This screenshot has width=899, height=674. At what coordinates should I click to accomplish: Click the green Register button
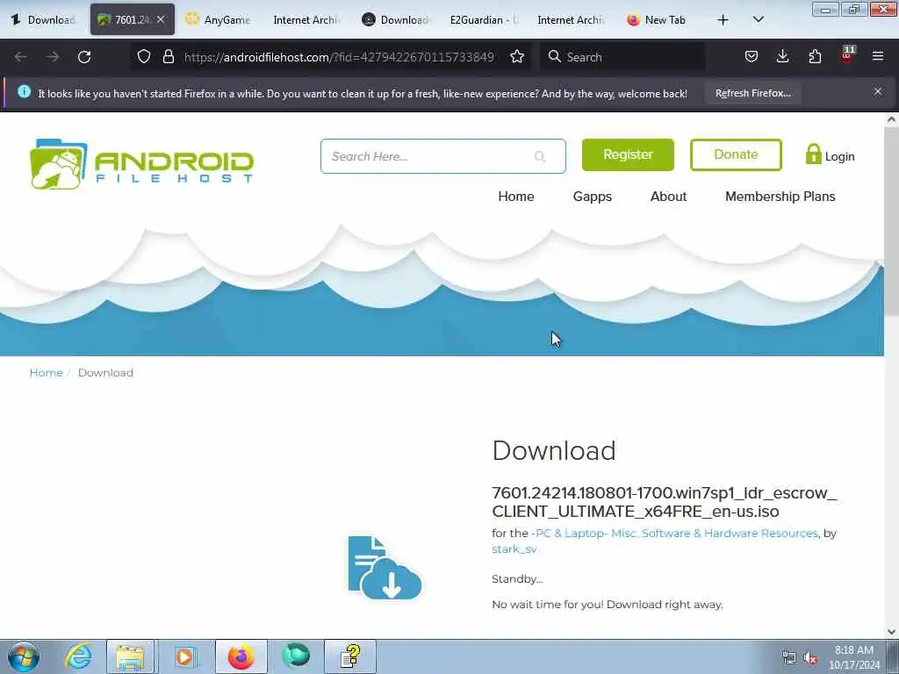click(628, 154)
